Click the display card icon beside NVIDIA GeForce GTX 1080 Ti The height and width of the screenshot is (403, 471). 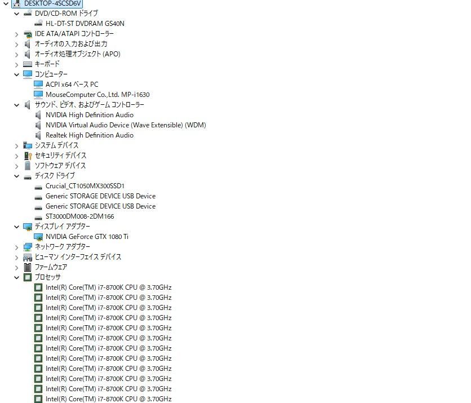tap(38, 237)
